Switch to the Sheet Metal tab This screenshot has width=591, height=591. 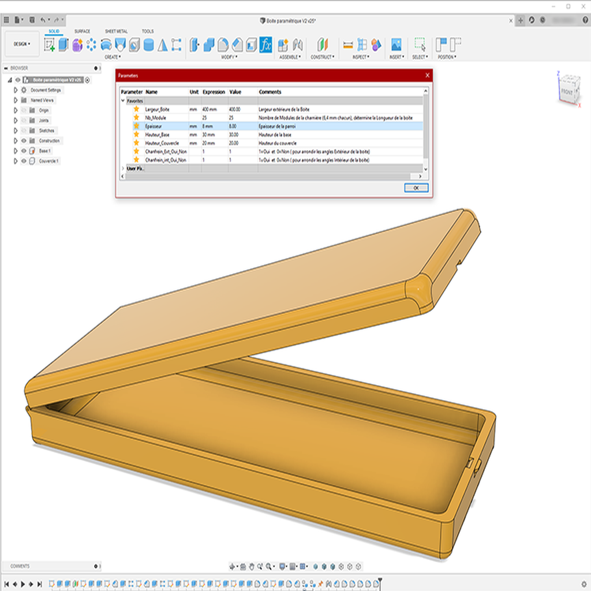point(116,31)
